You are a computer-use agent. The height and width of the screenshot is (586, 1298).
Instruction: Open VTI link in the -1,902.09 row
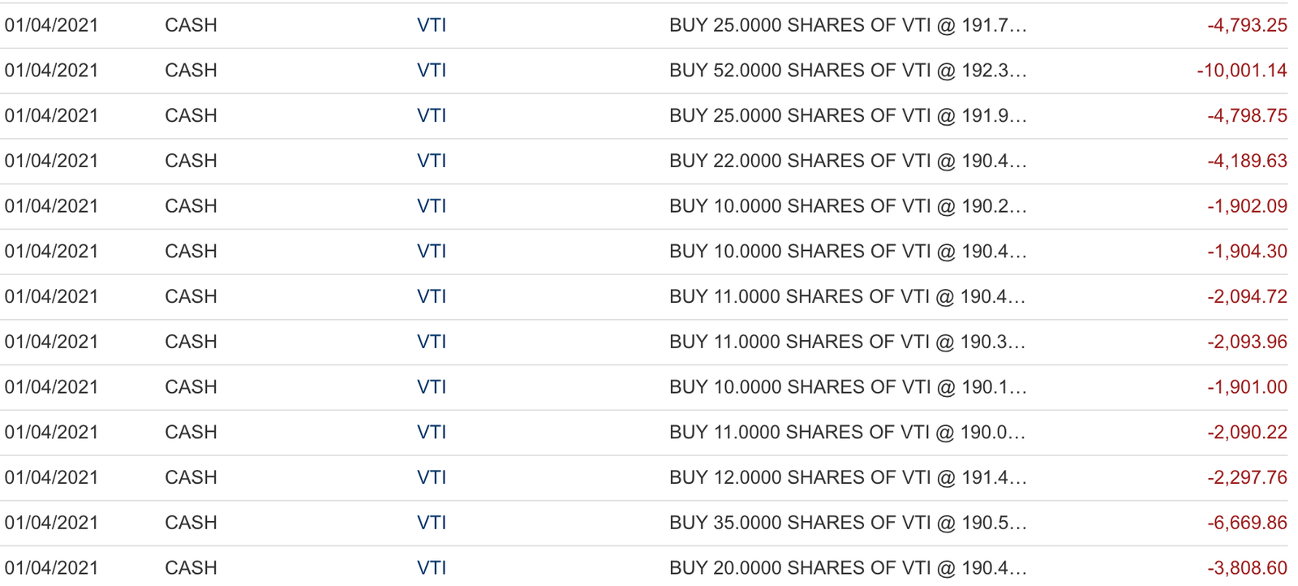(432, 206)
